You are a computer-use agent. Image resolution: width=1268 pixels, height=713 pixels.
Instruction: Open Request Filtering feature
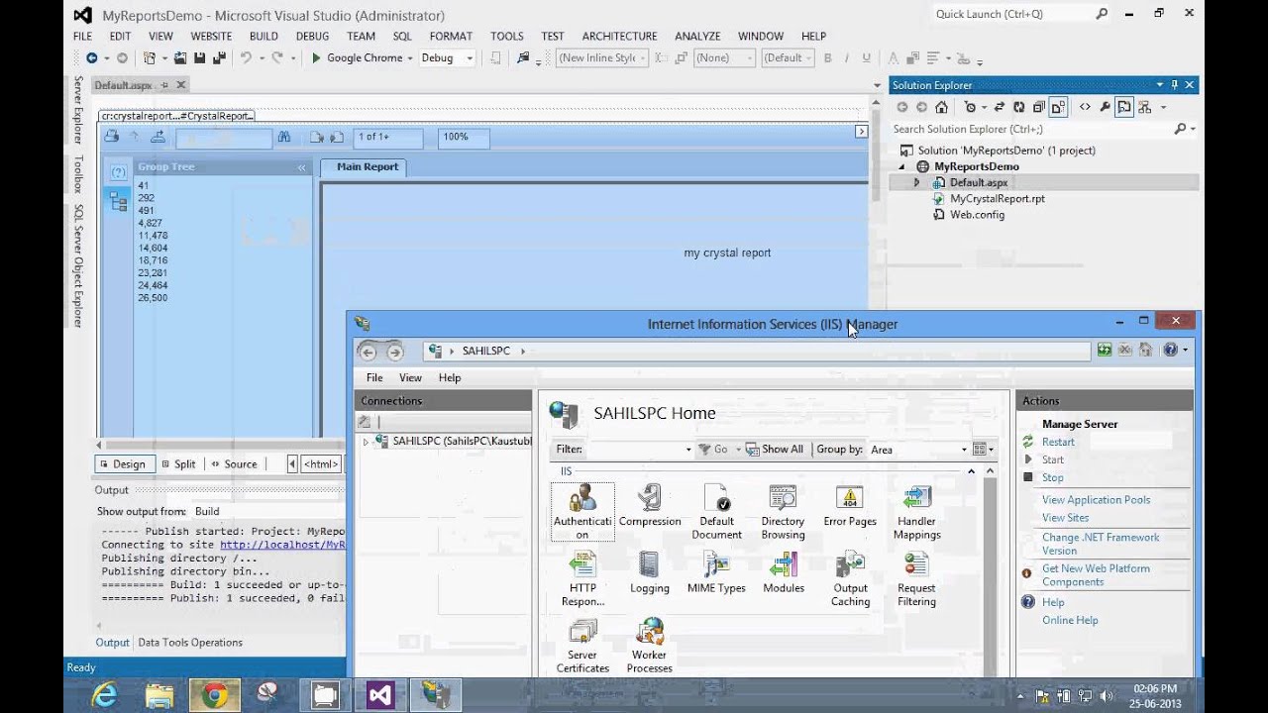click(917, 579)
